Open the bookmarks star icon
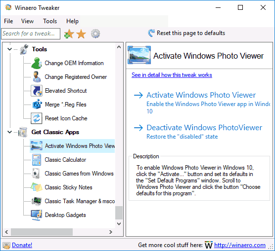 81,34
